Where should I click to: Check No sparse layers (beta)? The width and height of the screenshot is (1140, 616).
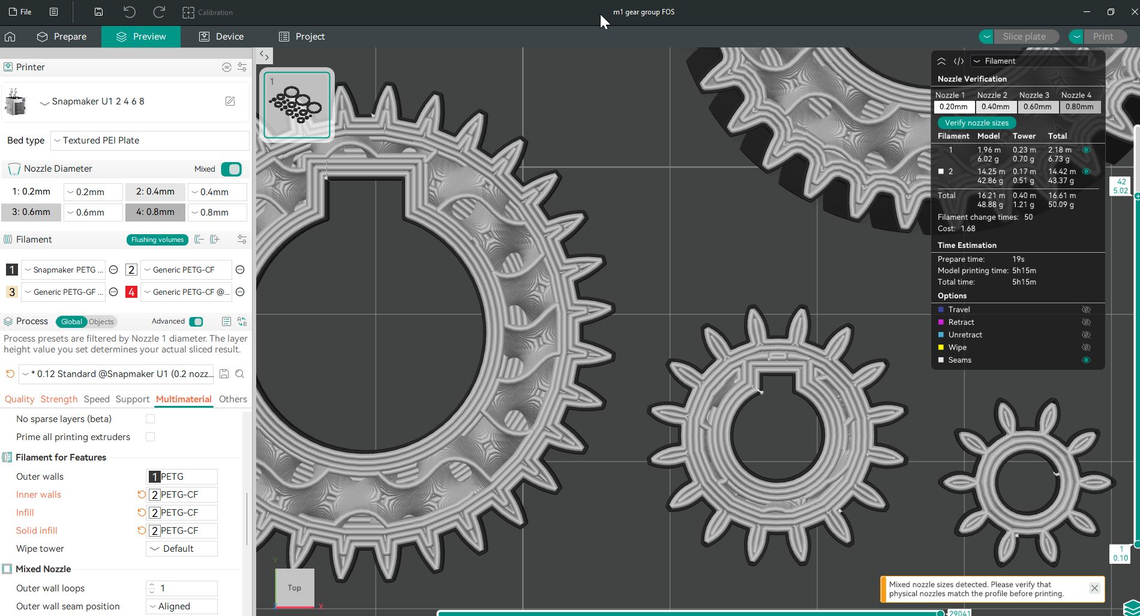150,419
